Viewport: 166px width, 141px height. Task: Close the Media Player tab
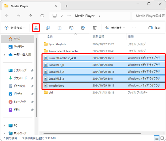(56, 6)
